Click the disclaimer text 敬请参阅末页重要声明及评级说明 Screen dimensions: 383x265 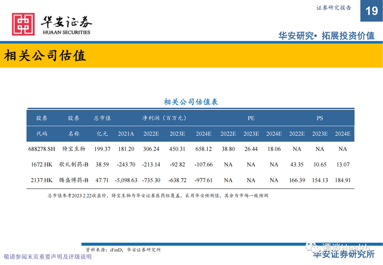48,257
